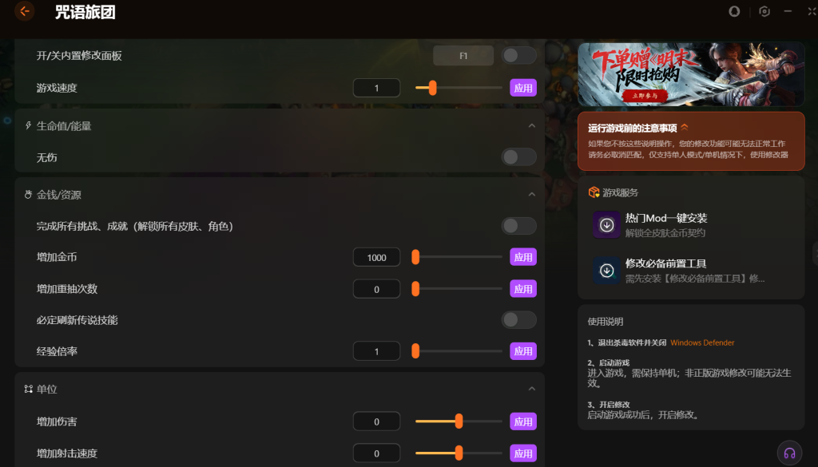
Task: Open the QQ penguin icon in title bar
Action: tap(735, 11)
